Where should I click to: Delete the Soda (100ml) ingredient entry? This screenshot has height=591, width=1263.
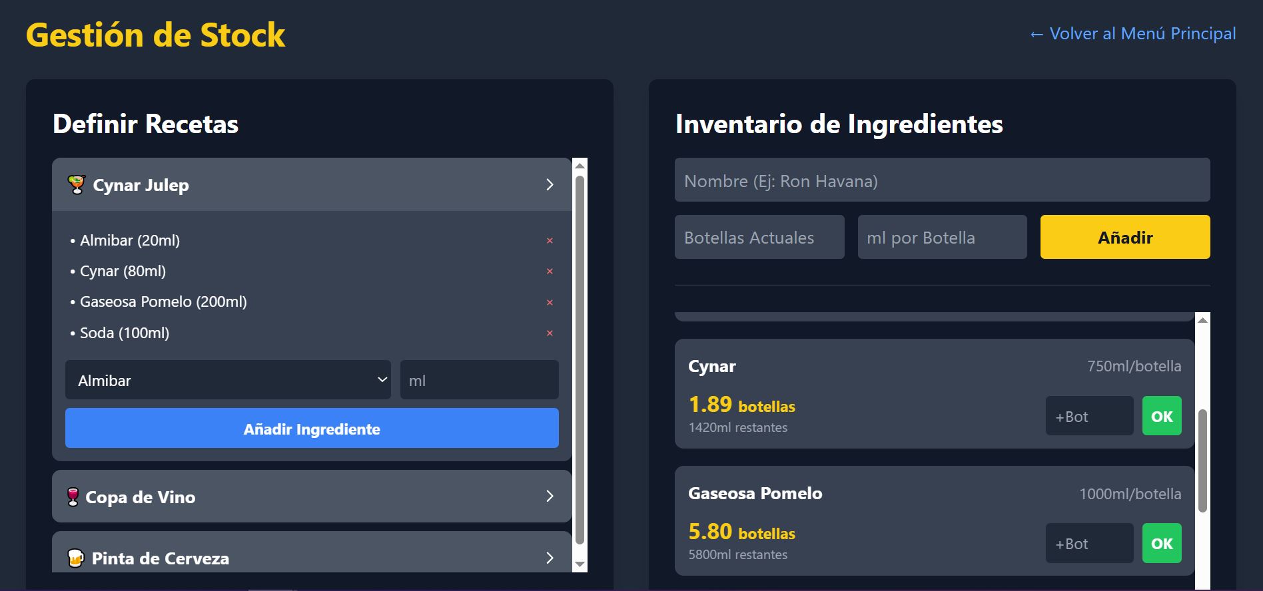coord(550,333)
